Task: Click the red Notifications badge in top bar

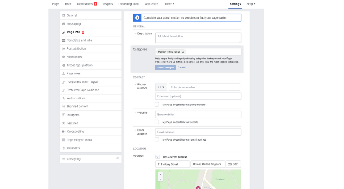Action: click(95, 4)
